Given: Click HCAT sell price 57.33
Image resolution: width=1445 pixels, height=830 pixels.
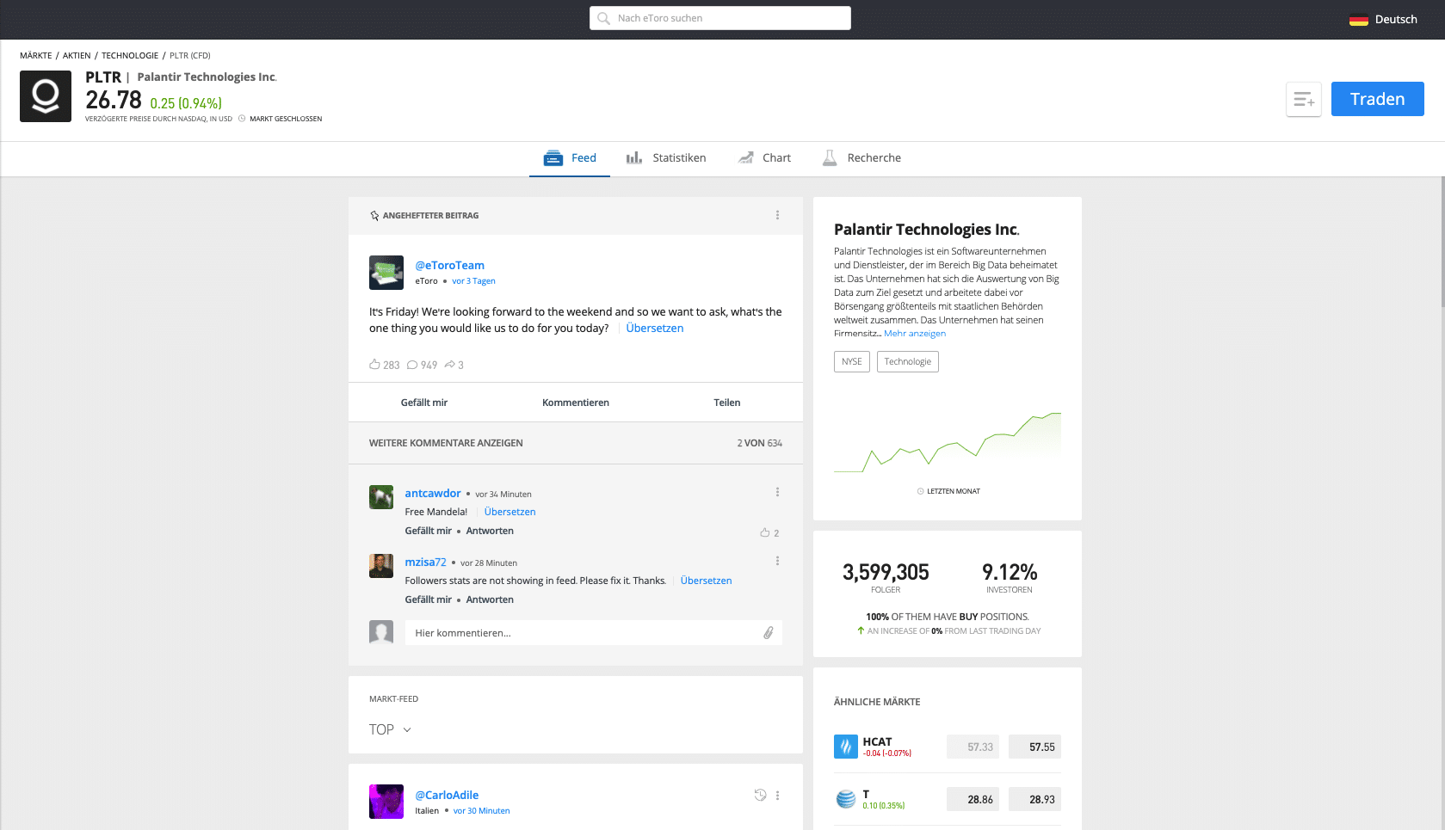Looking at the screenshot, I should 973,747.
